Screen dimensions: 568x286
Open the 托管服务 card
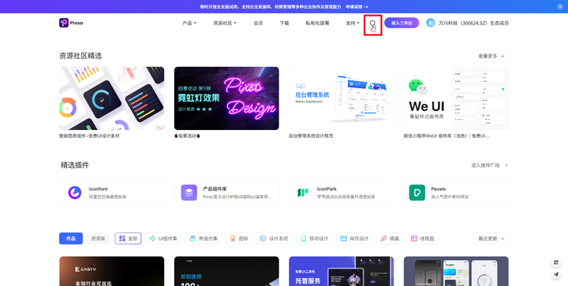point(342,271)
